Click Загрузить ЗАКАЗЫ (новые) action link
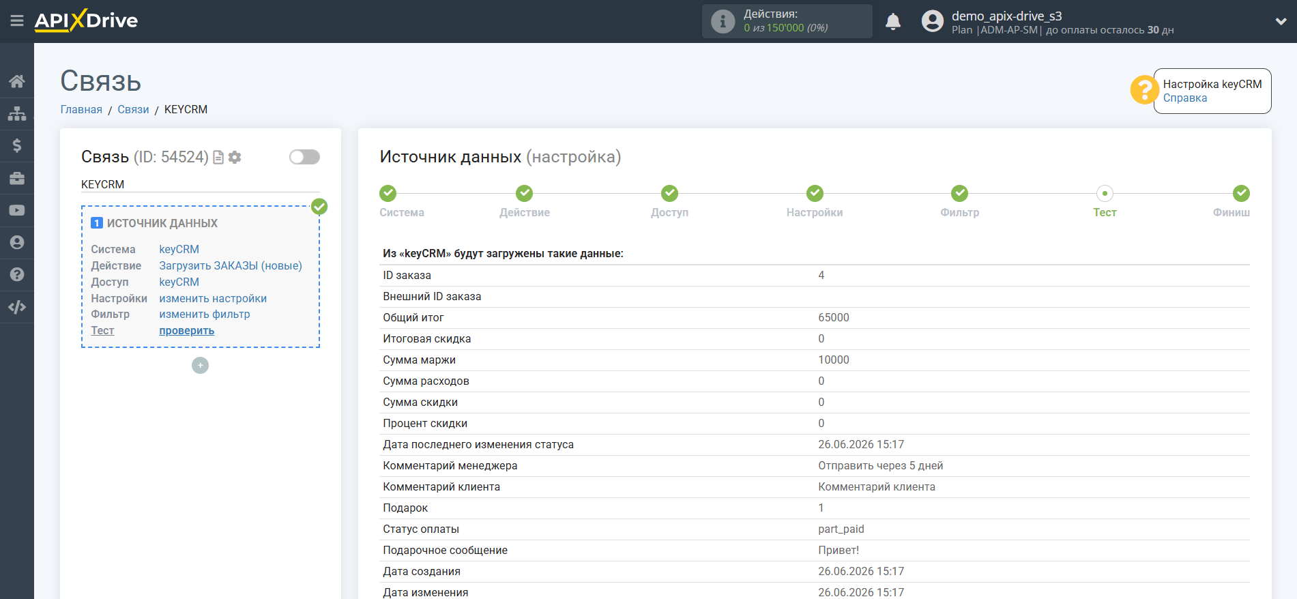The image size is (1297, 599). 230,265
